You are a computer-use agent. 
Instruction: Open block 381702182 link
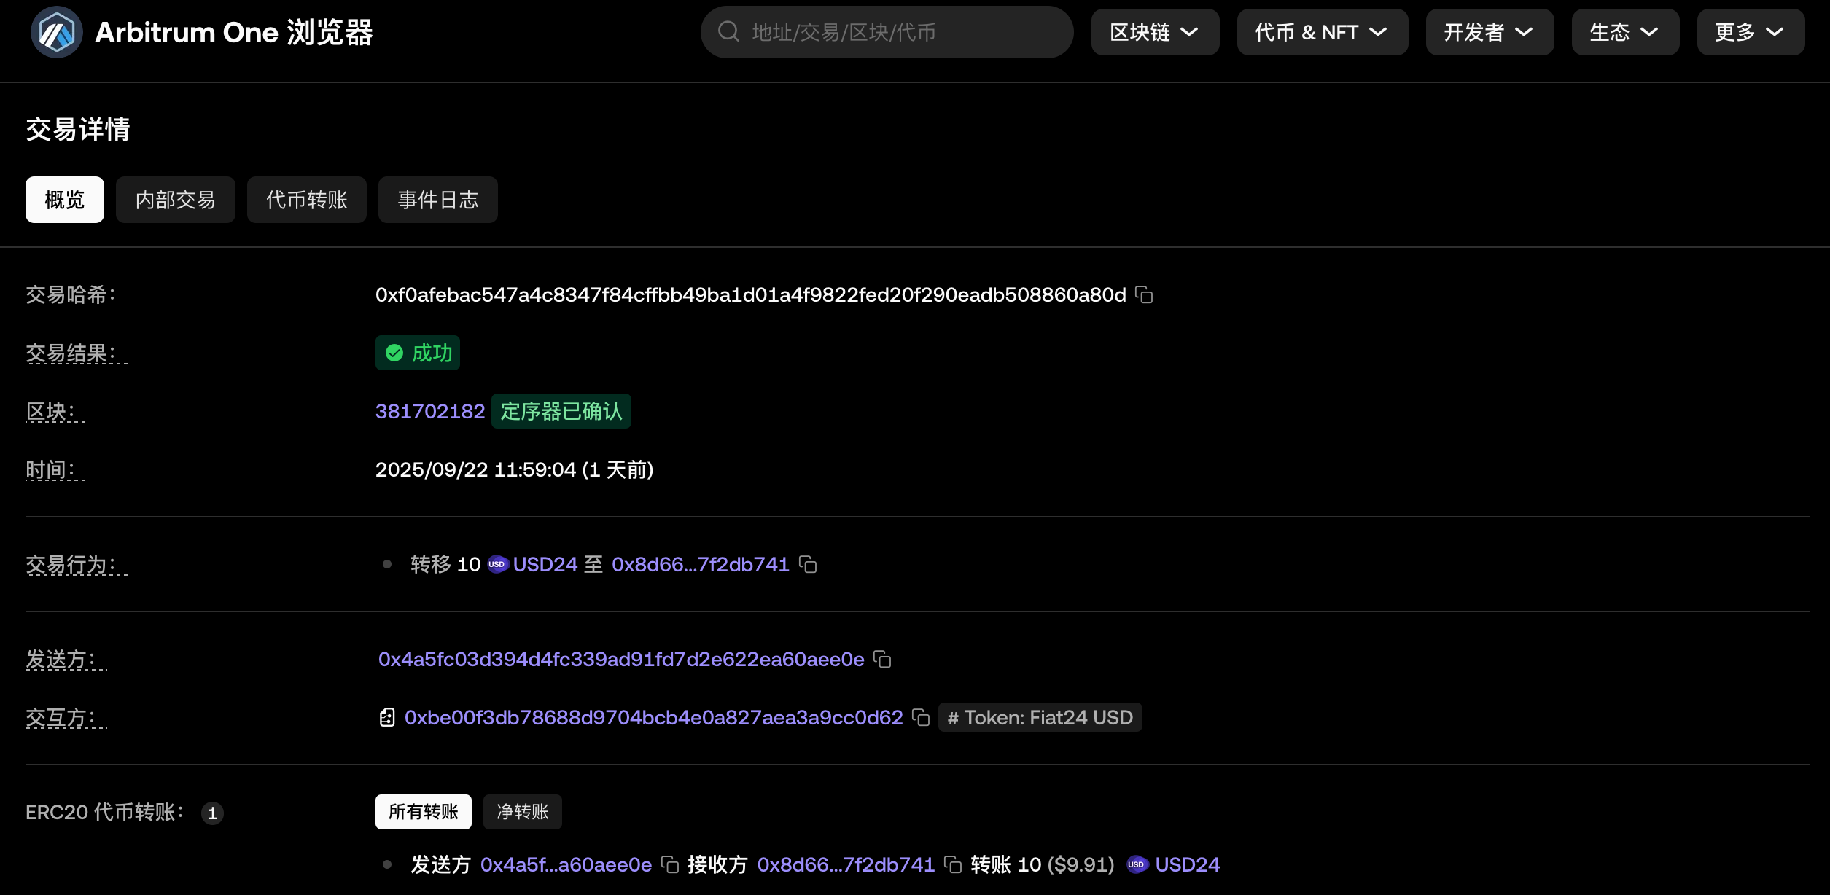429,412
